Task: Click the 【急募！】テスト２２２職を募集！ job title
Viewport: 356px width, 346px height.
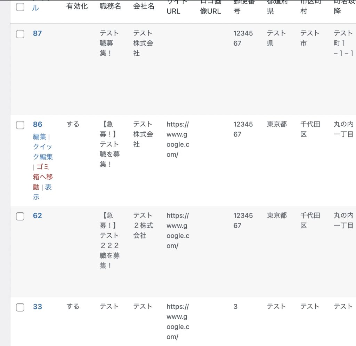Action: 109,241
